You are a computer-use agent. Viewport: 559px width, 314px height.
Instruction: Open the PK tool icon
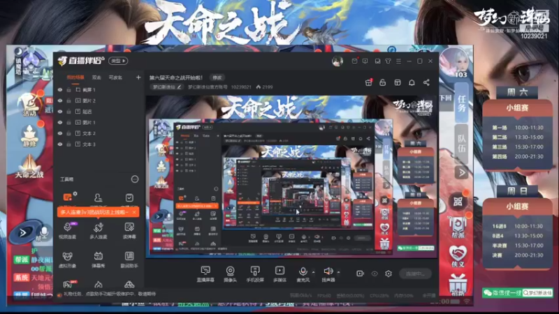point(68,284)
